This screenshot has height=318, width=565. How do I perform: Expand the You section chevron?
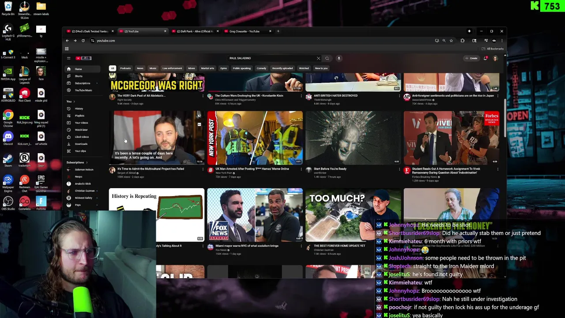coord(74,102)
